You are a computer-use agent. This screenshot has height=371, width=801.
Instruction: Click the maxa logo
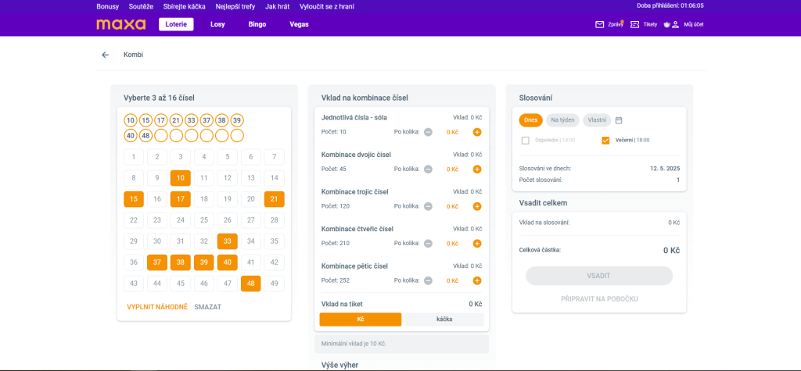tap(120, 24)
